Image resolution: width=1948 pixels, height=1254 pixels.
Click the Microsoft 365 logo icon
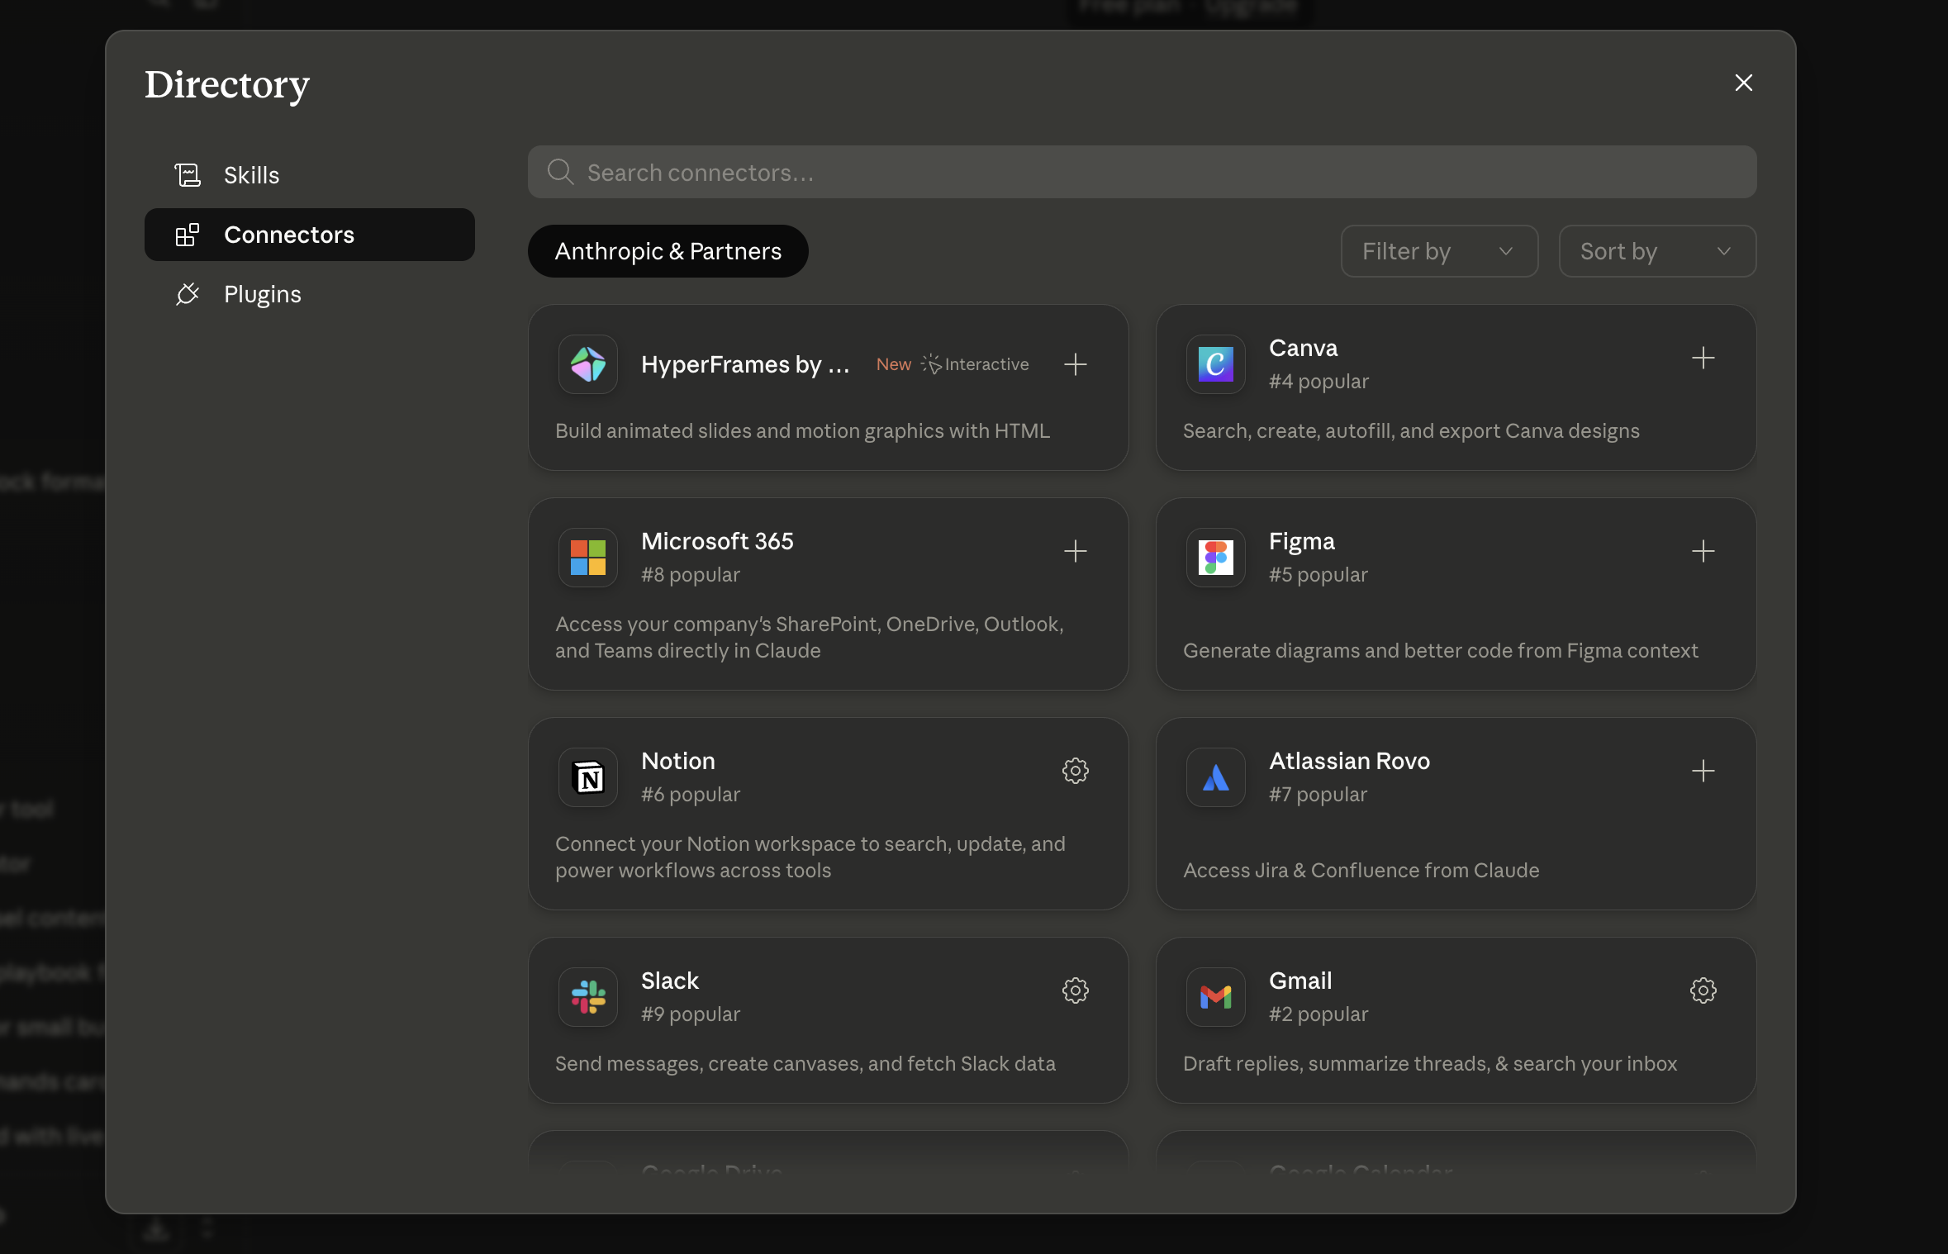pos(588,558)
